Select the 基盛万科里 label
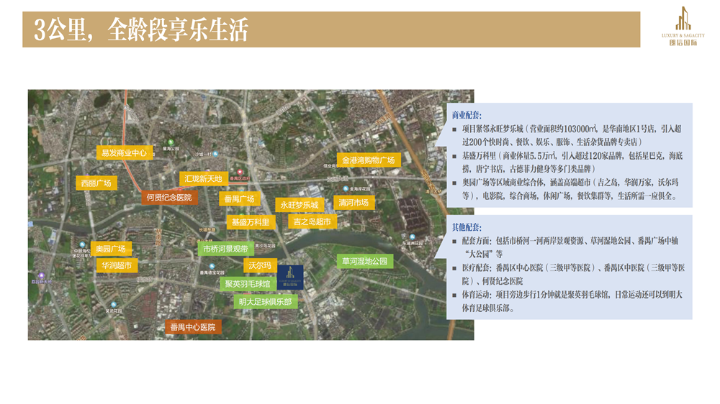Image resolution: width=720 pixels, height=404 pixels. coord(251,222)
